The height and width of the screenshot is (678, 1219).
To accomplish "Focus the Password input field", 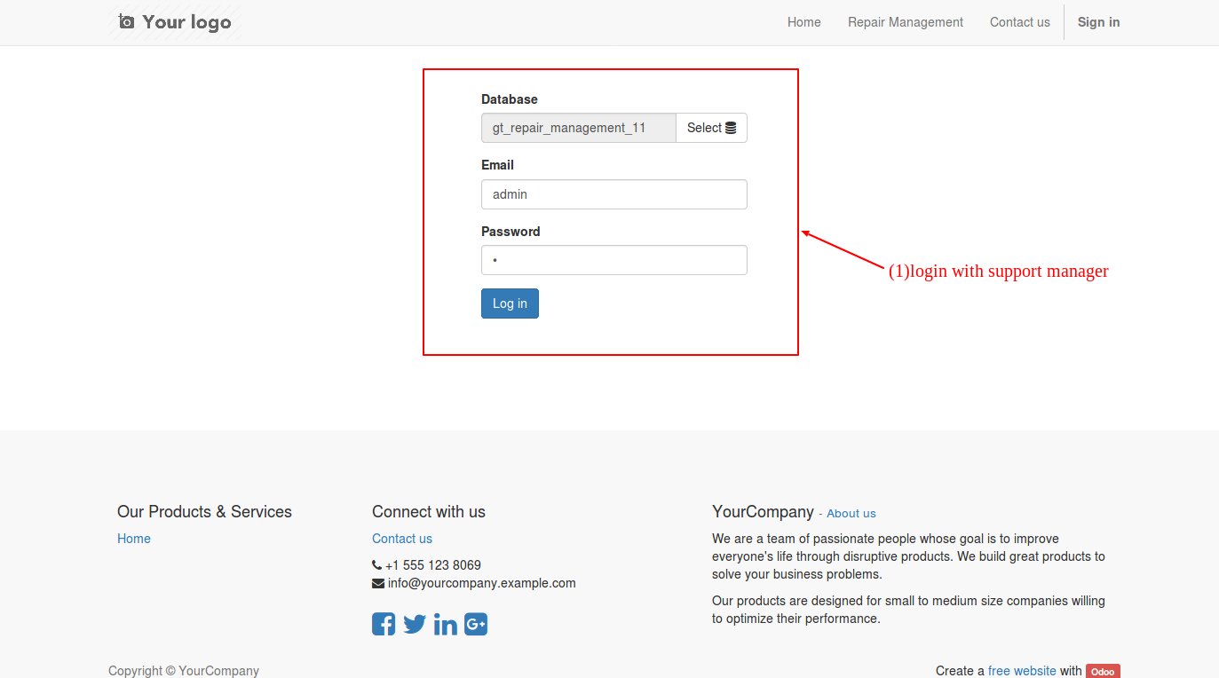I will point(614,260).
